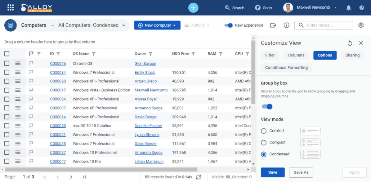Open the help question mark icon
This screenshot has width=371, height=182.
(x=362, y=8)
